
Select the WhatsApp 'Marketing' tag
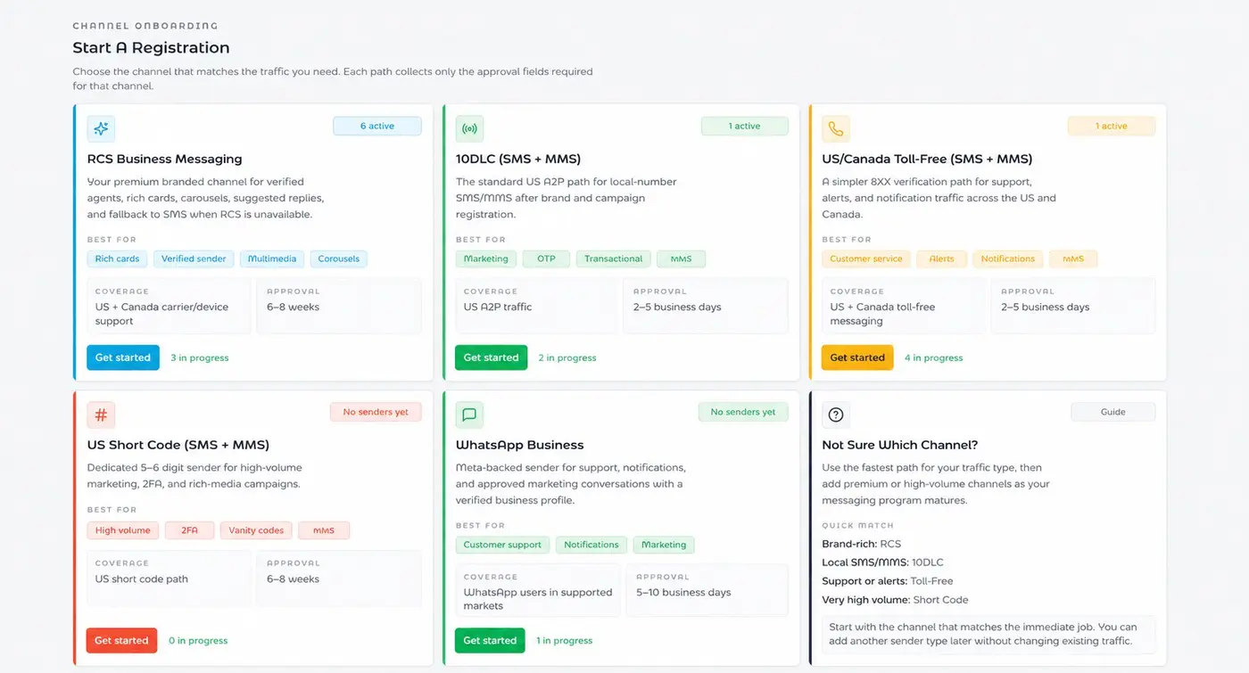[664, 545]
